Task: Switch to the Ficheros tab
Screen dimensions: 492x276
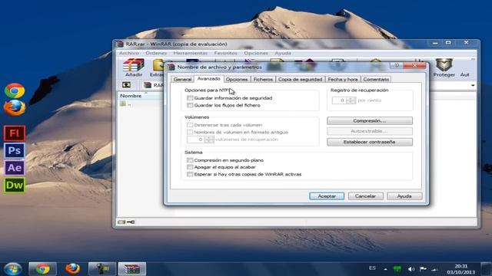Action: [263, 80]
